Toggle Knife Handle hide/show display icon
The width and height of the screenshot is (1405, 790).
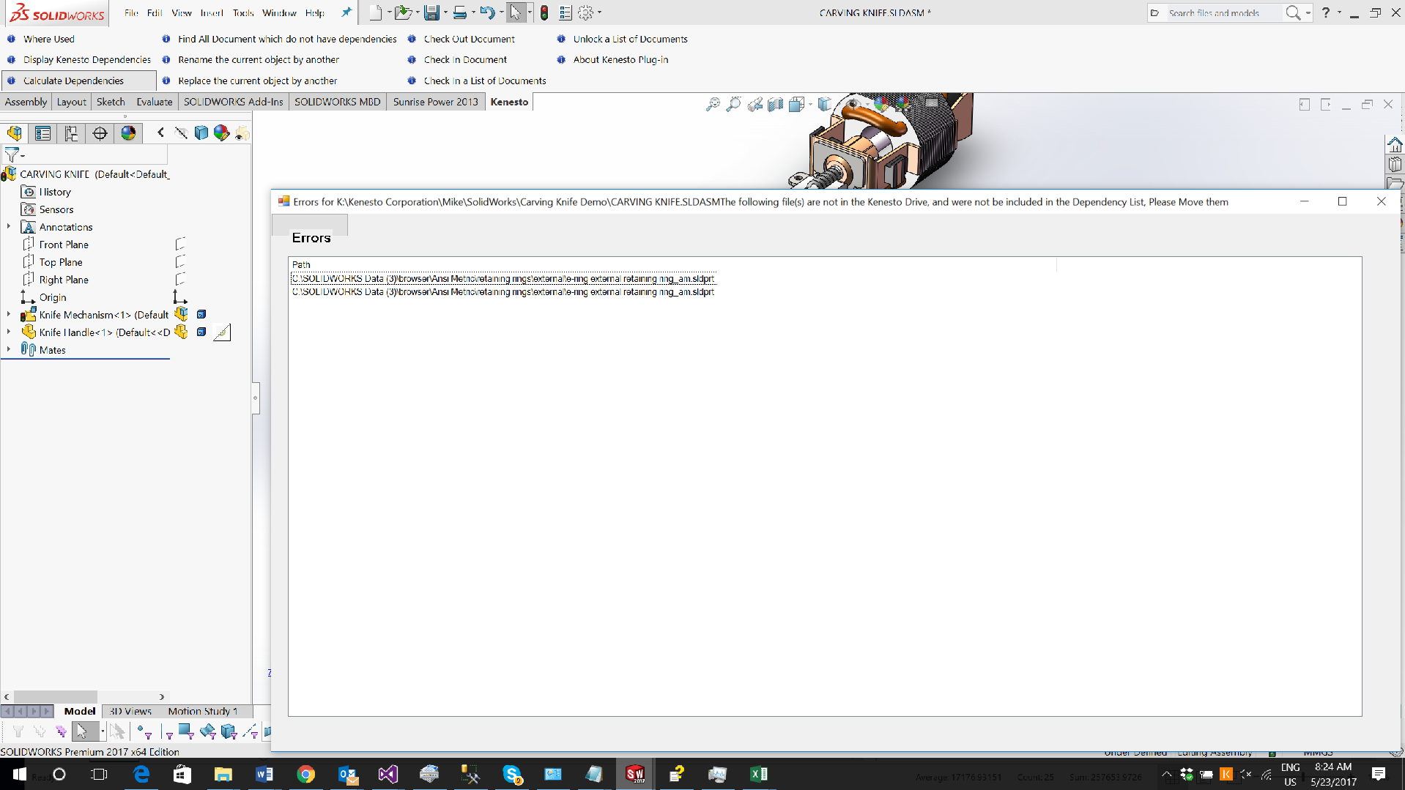pos(181,332)
